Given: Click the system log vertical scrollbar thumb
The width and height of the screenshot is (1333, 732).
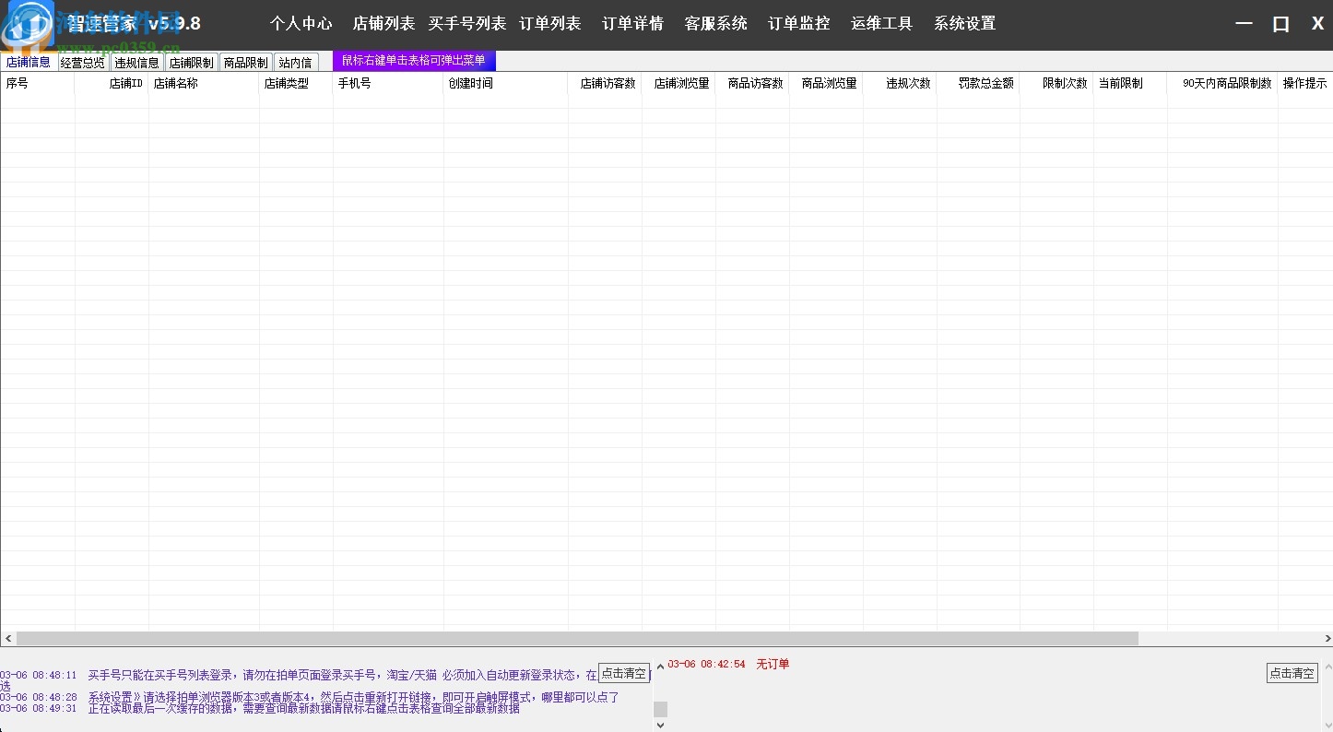Looking at the screenshot, I should pyautogui.click(x=660, y=709).
